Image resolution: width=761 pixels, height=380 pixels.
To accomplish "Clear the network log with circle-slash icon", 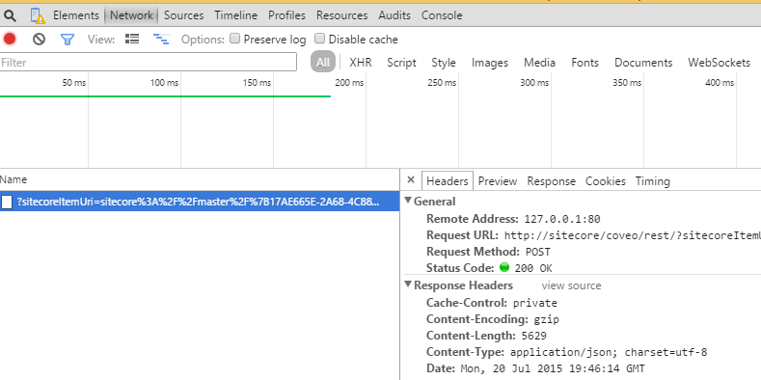I will coord(39,39).
